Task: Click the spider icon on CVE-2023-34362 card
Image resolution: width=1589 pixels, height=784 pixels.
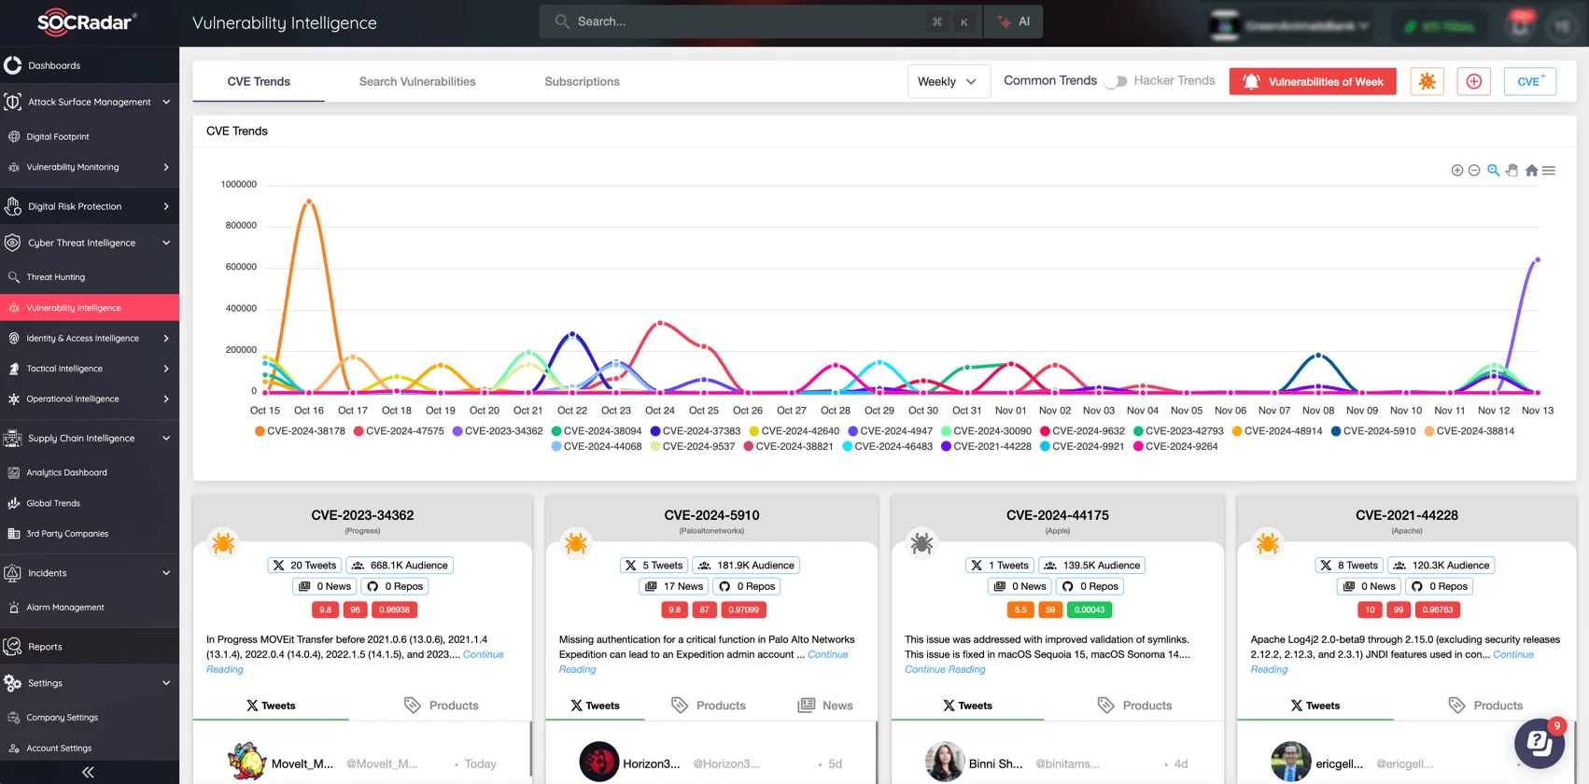Action: pyautogui.click(x=223, y=543)
